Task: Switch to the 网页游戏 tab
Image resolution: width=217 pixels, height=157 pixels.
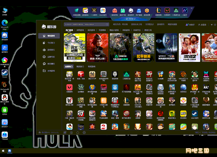Action: tap(91, 30)
